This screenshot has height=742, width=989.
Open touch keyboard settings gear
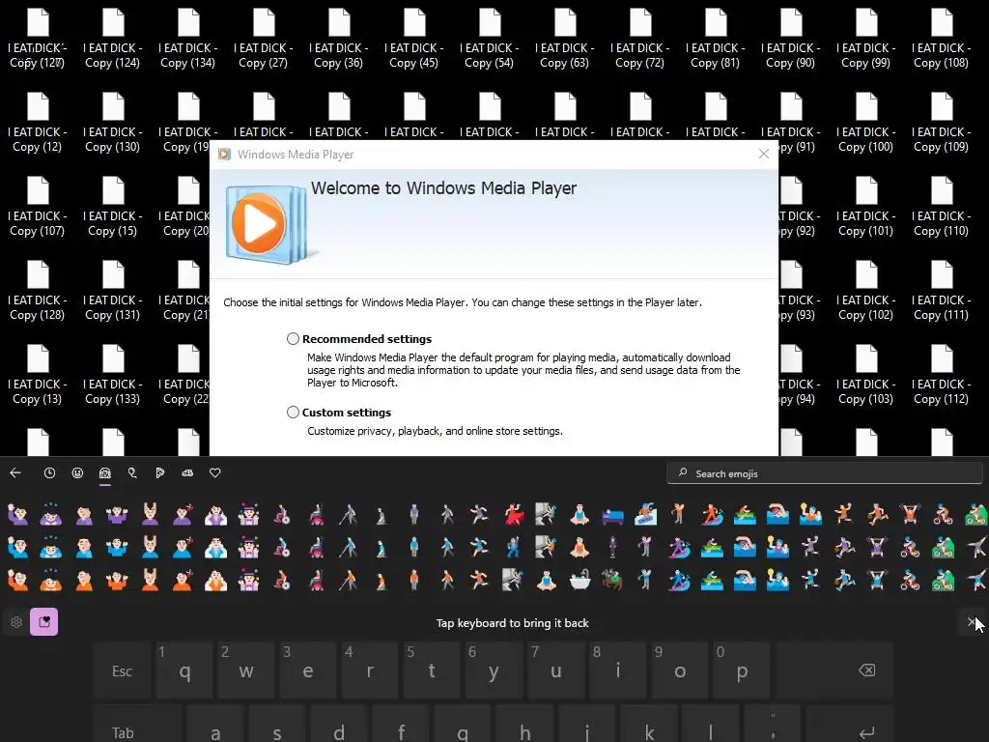16,622
